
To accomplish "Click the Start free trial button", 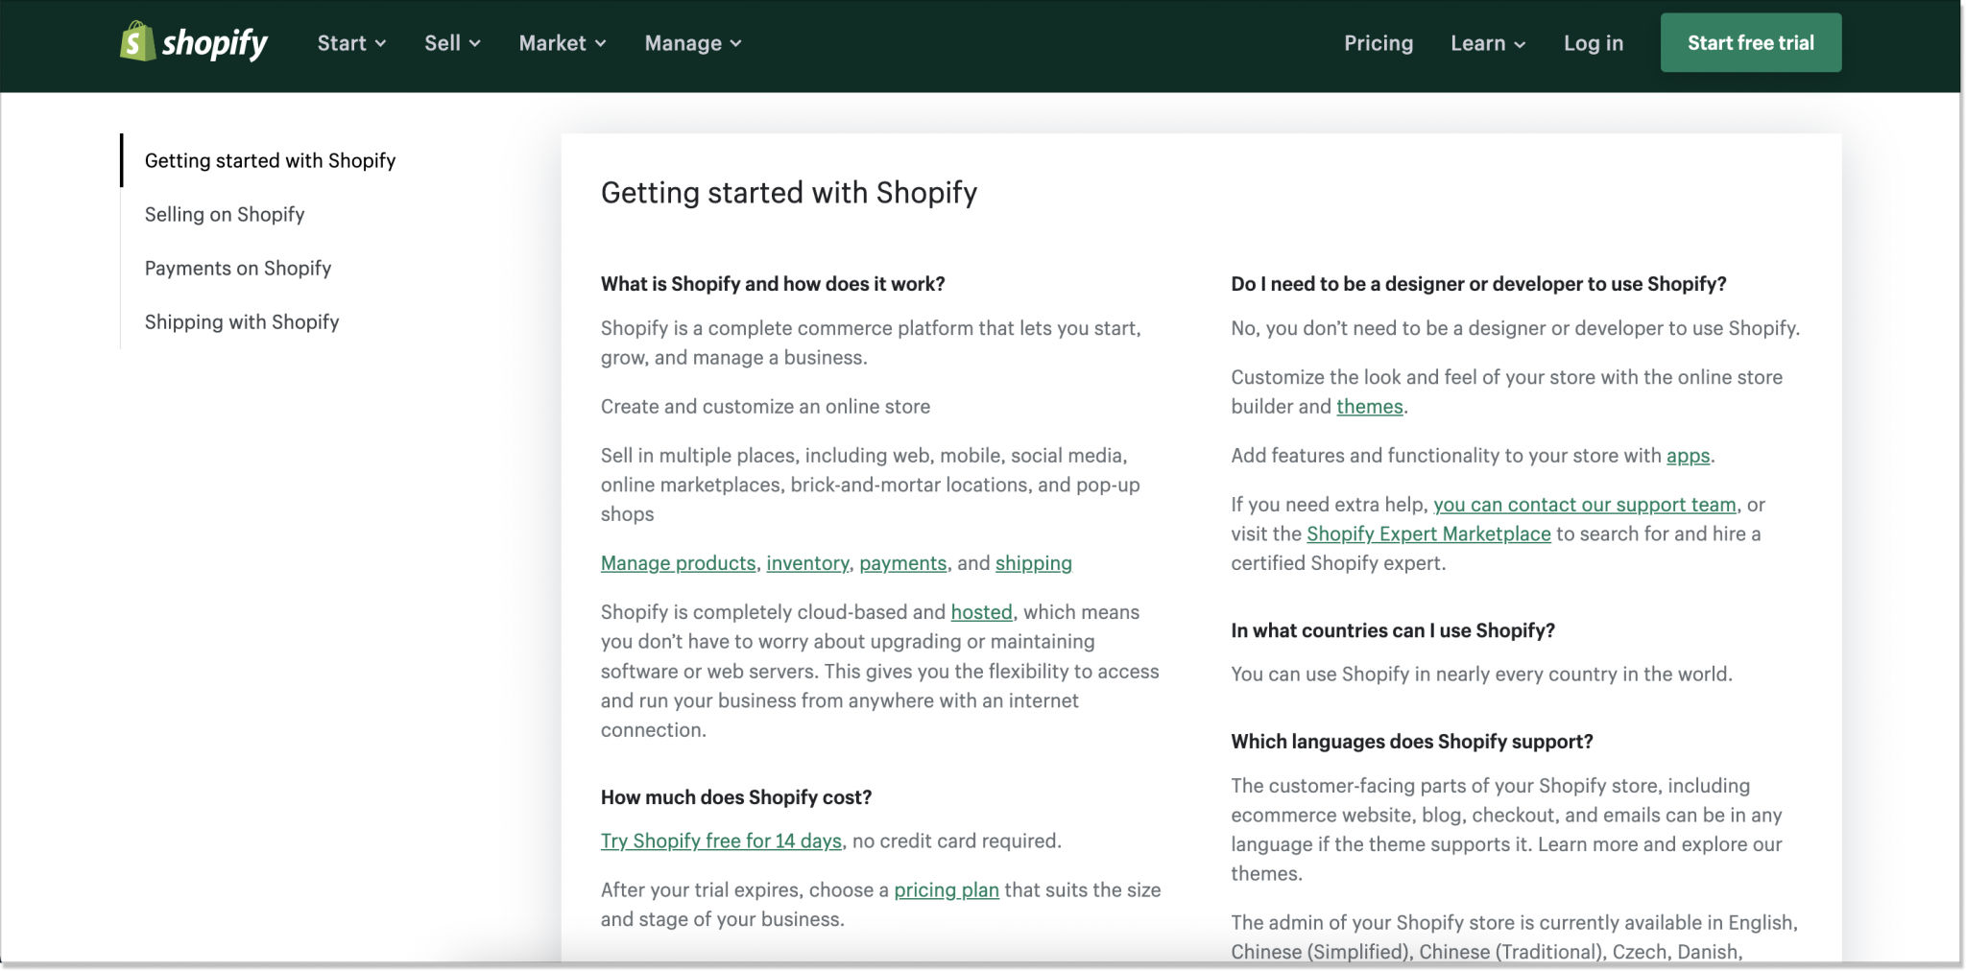I will 1750,42.
